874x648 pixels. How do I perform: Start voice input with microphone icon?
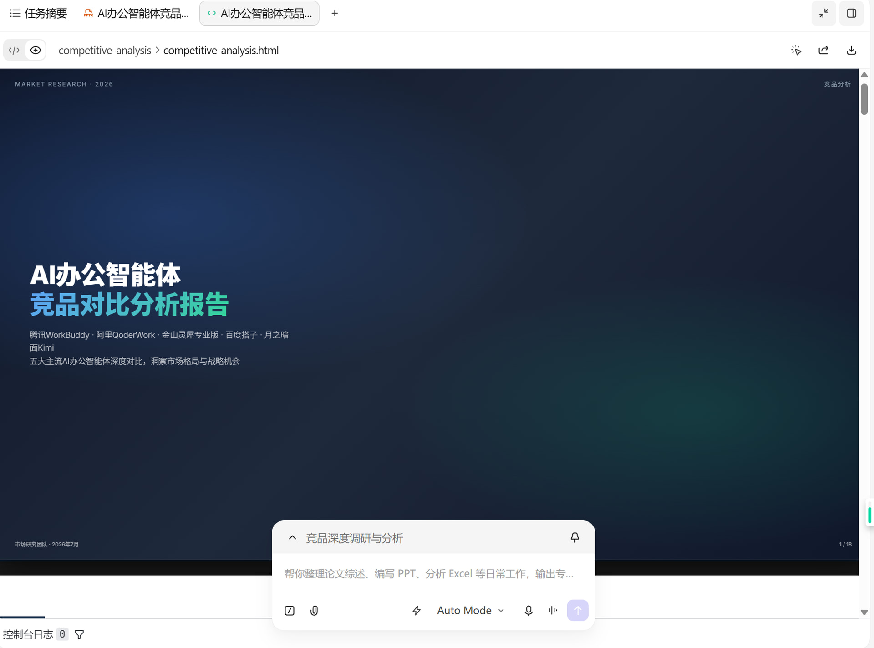(x=528, y=611)
